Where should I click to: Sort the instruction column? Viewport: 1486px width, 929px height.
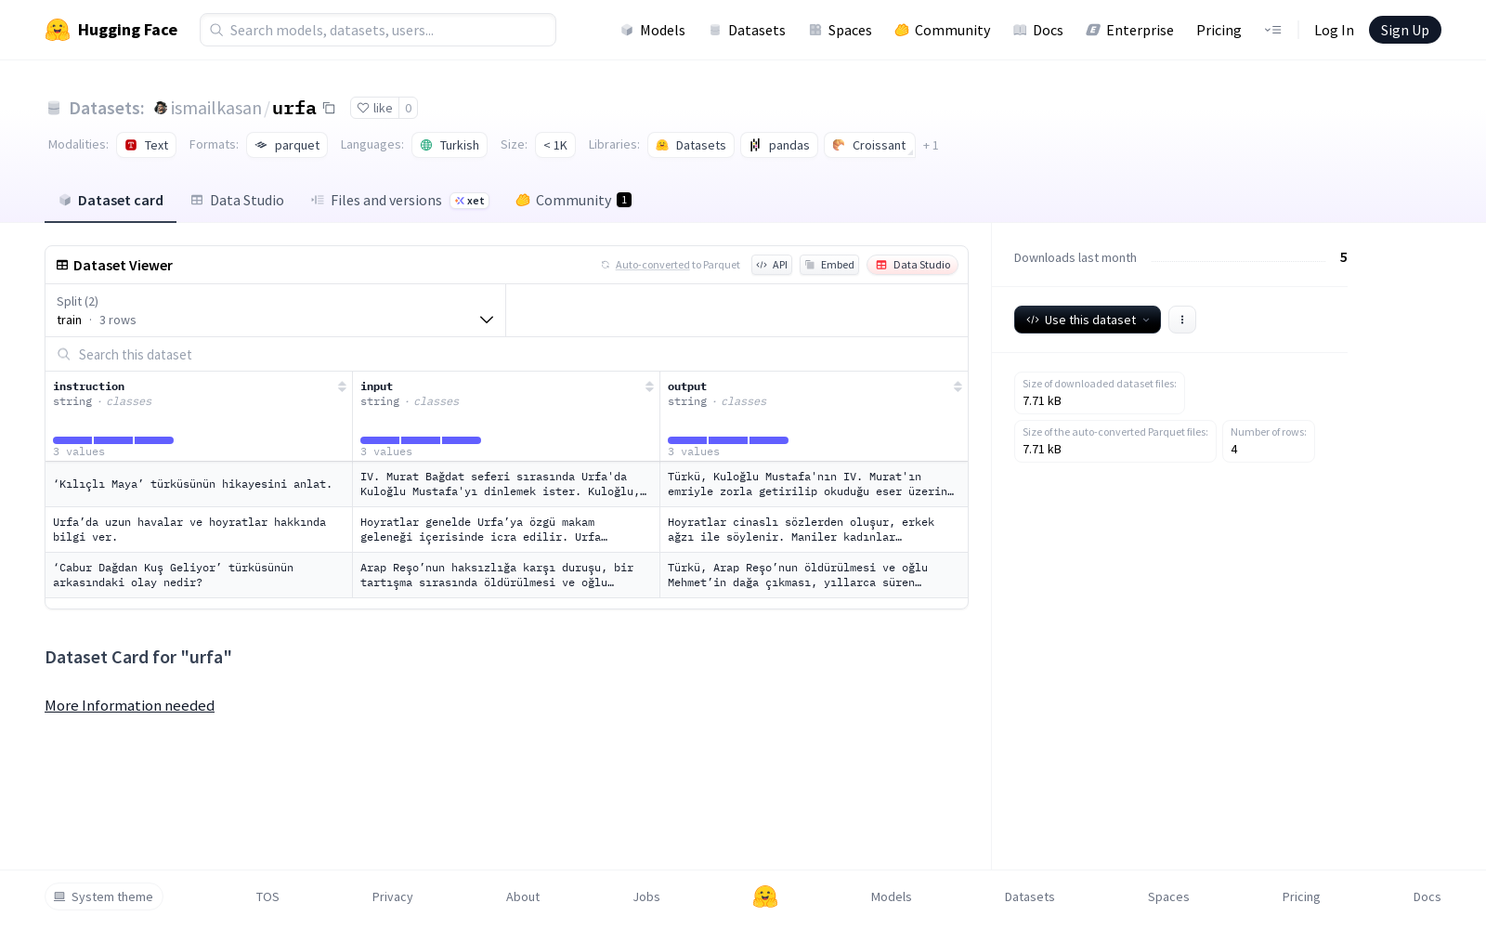point(342,386)
